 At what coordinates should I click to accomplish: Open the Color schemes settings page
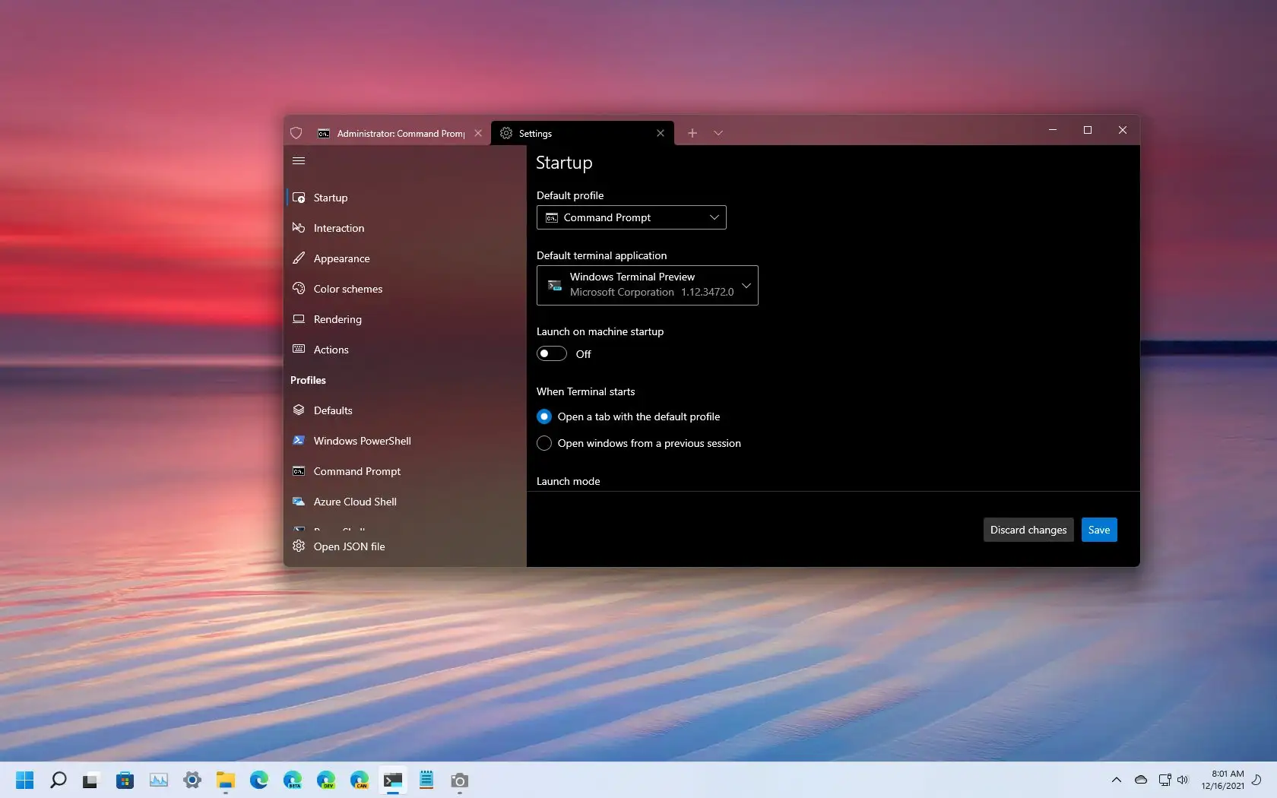pyautogui.click(x=404, y=289)
